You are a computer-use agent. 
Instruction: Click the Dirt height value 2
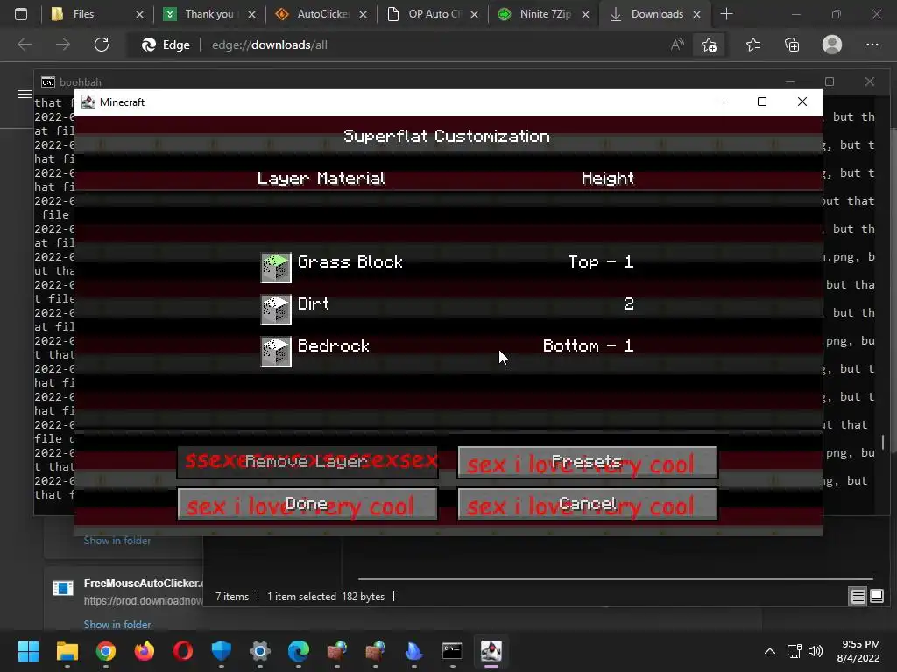coord(629,304)
